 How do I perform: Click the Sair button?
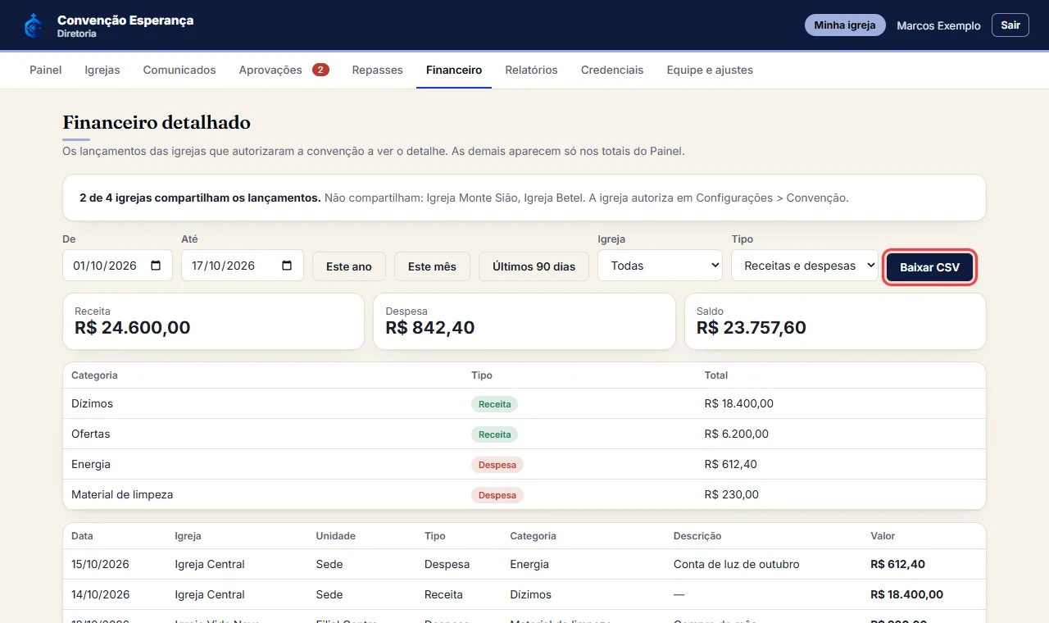[x=1010, y=25]
